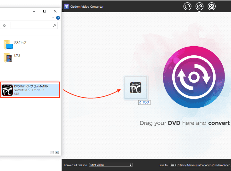Click the Cisdem Video Converter logo icon
Viewport: 231px width, 171px height.
click(67, 6)
